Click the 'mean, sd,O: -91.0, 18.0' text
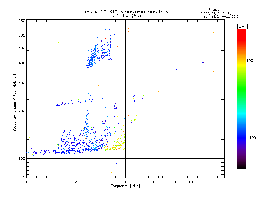 pyautogui.click(x=220, y=13)
